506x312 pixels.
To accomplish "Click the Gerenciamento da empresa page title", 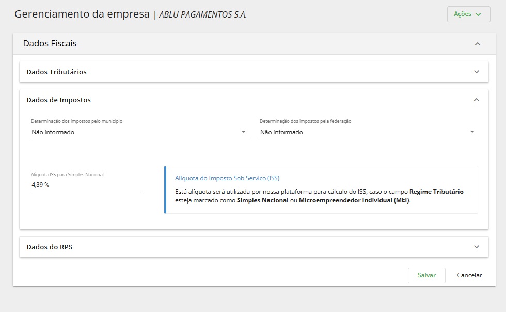I will [x=82, y=14].
